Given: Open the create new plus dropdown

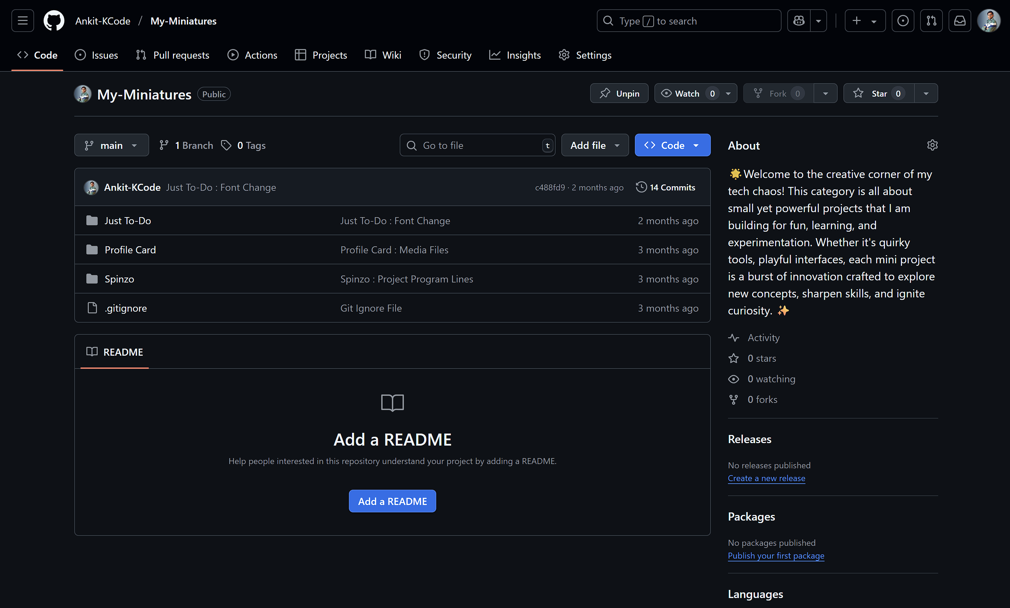Looking at the screenshot, I should pyautogui.click(x=865, y=21).
